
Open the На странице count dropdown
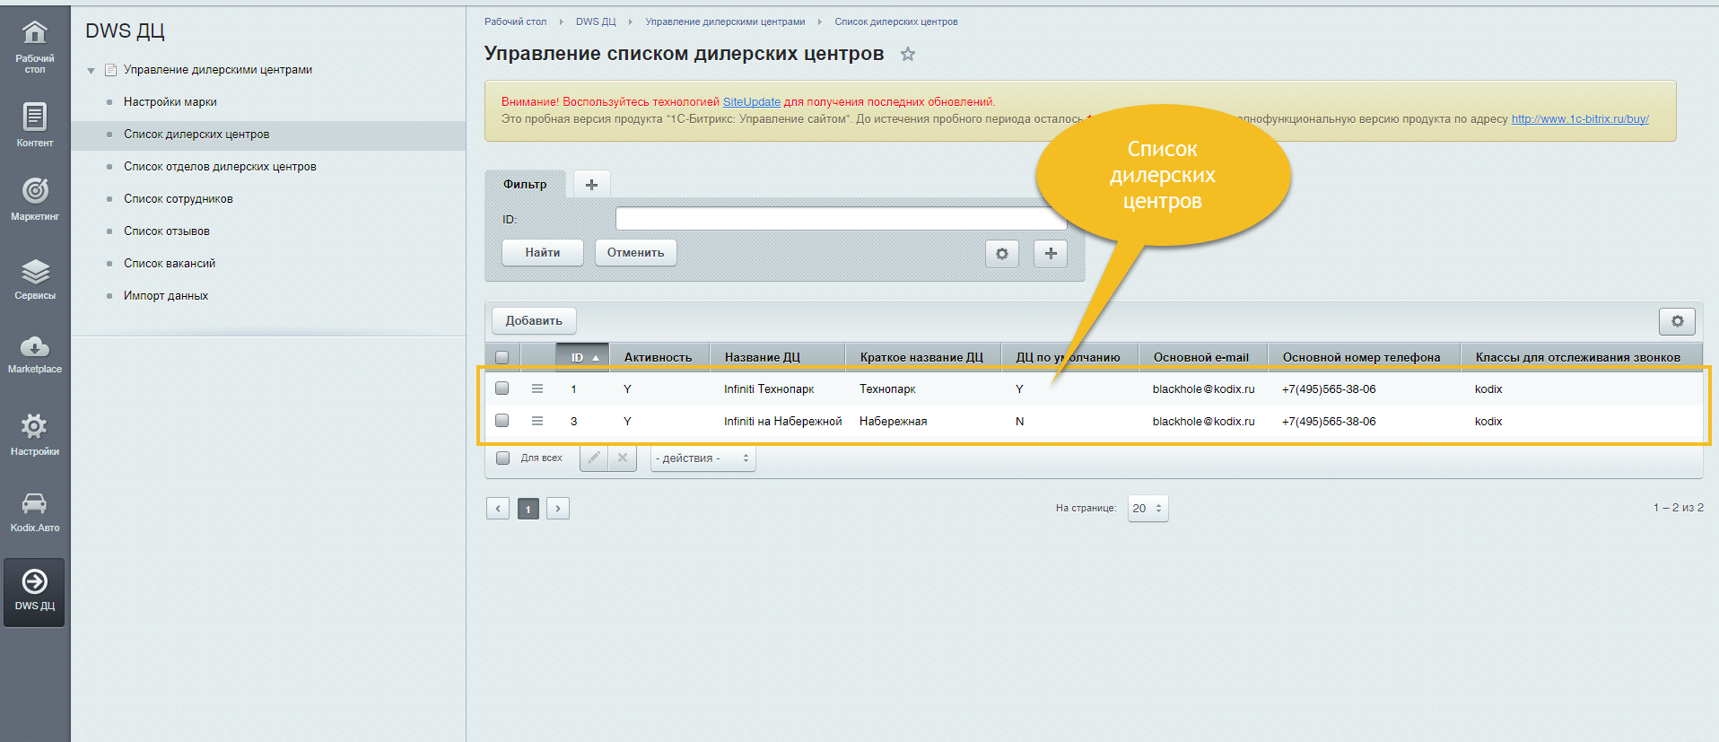pos(1148,509)
